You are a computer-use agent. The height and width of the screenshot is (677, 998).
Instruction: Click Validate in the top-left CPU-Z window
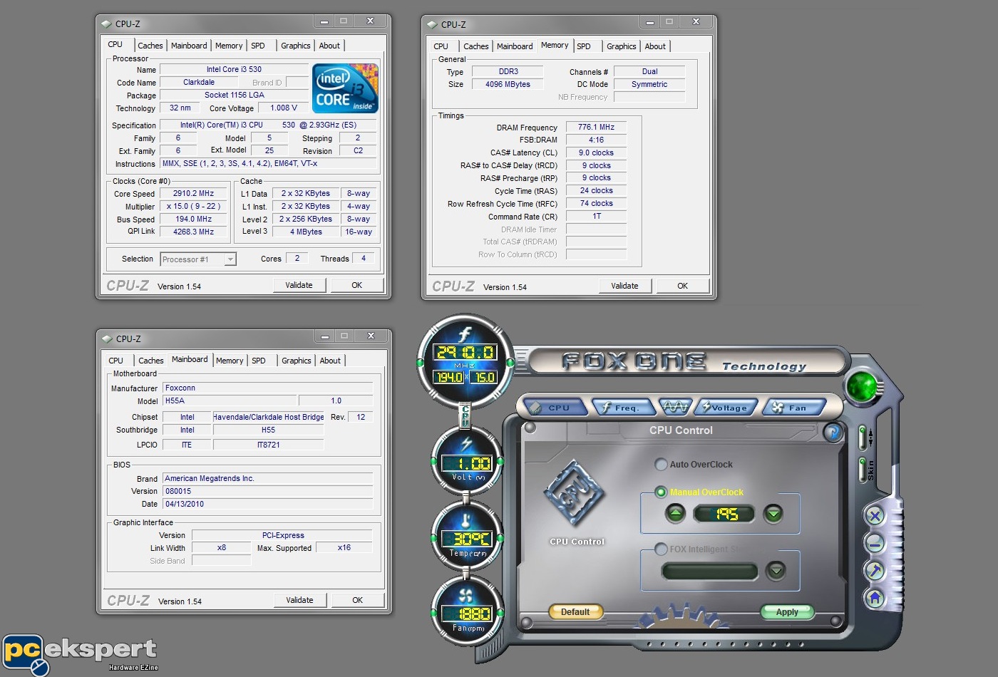pyautogui.click(x=299, y=285)
